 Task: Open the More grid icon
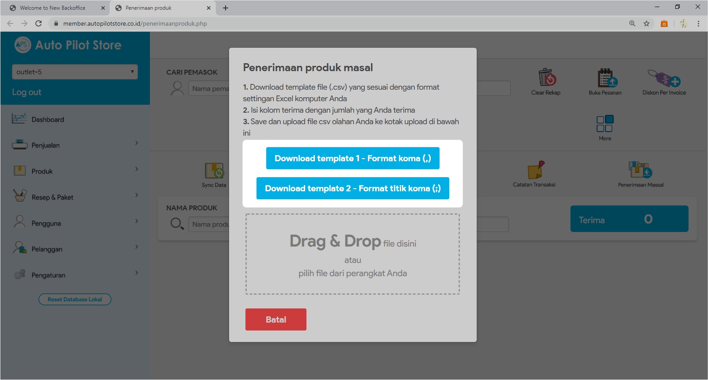605,124
